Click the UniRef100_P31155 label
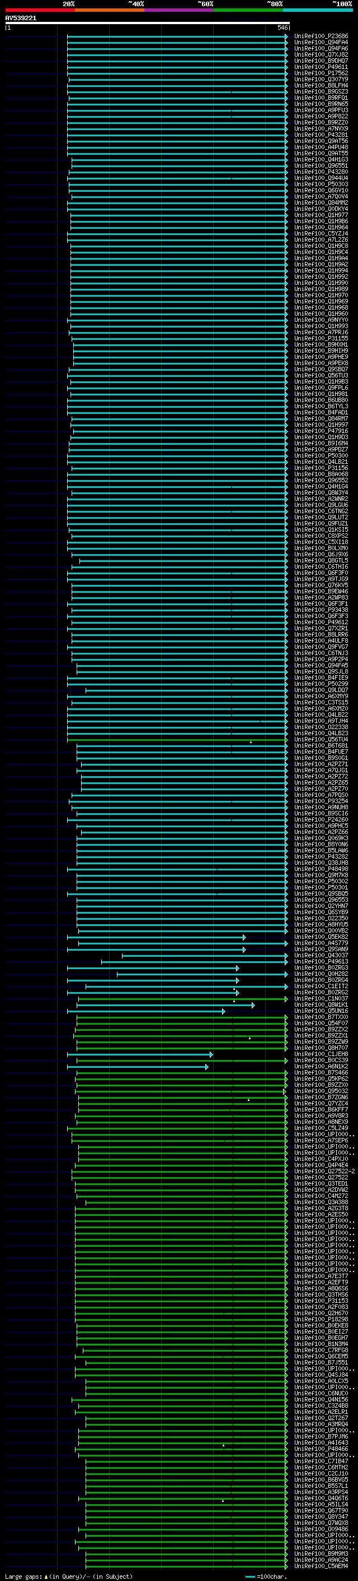The width and height of the screenshot is (358, 1581). tap(321, 338)
